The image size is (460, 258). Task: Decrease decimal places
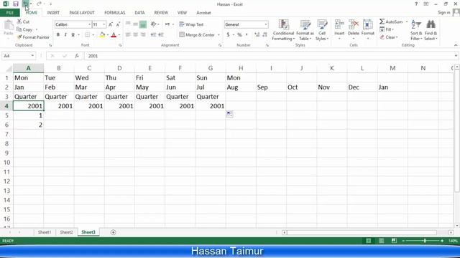pyautogui.click(x=264, y=35)
